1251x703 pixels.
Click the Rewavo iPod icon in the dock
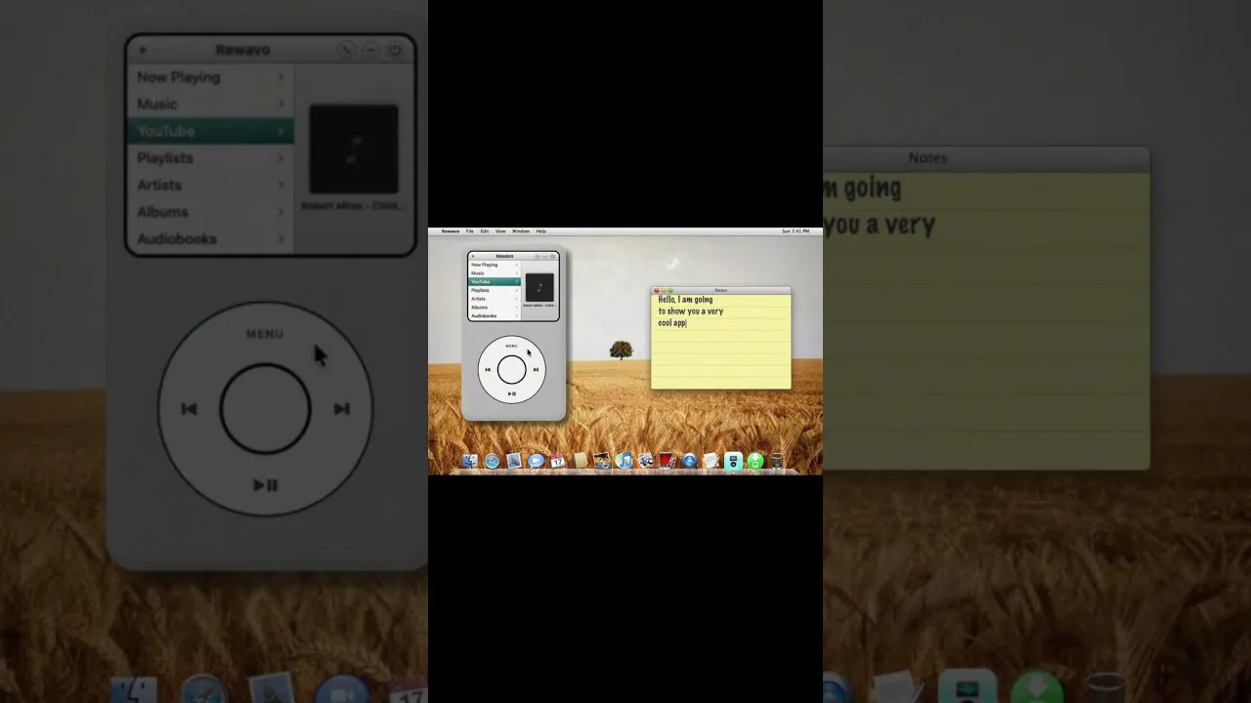click(733, 461)
